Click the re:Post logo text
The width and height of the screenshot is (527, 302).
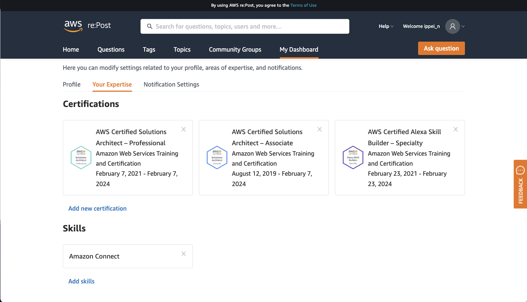[x=99, y=26]
